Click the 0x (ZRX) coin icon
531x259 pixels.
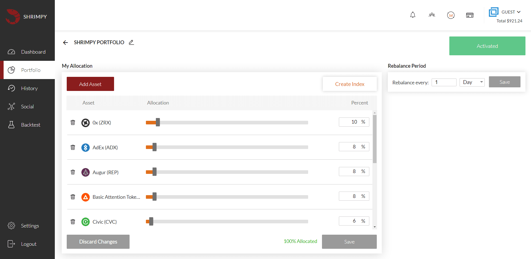(x=86, y=123)
